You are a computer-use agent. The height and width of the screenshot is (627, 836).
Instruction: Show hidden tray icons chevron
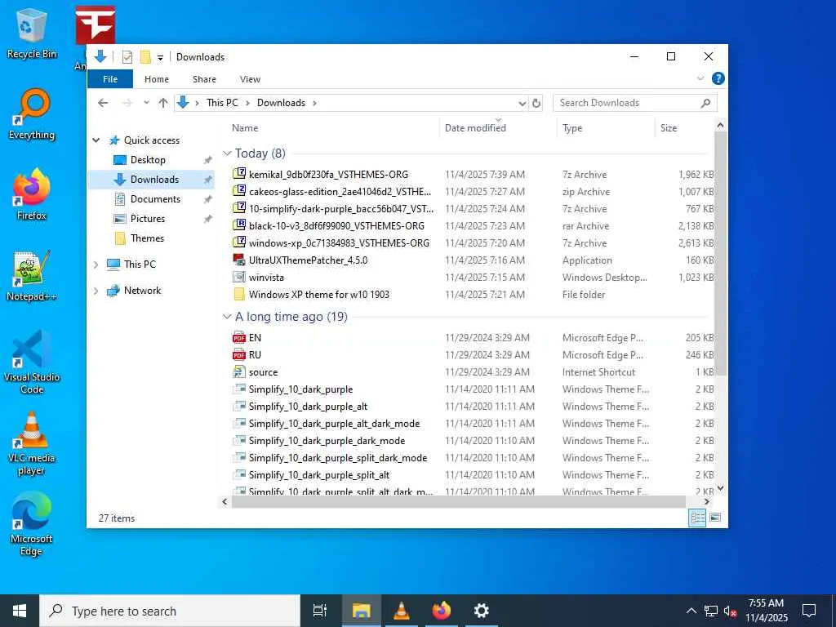(x=691, y=611)
